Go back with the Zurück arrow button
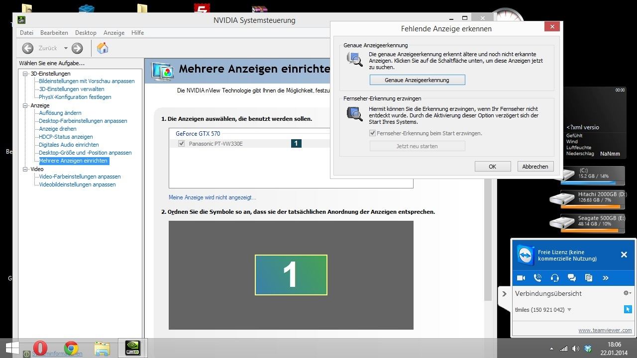637x358 pixels. pos(28,48)
